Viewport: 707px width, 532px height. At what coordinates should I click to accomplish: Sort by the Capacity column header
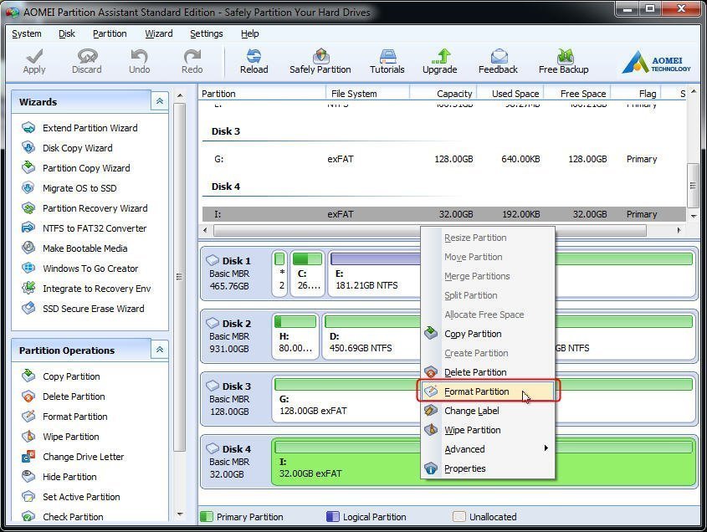point(443,94)
